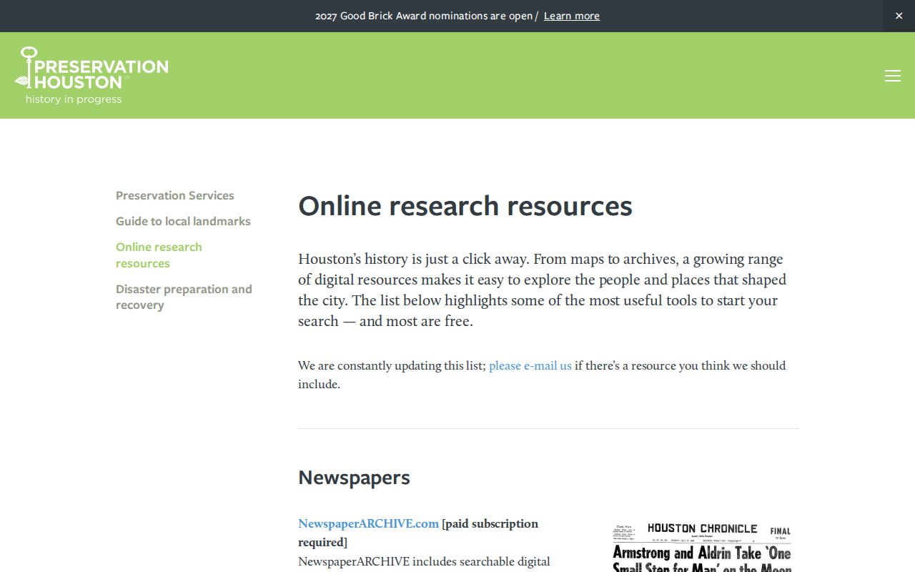The width and height of the screenshot is (915, 572).
Task: Go to Guide to local landmarks
Action: click(183, 221)
